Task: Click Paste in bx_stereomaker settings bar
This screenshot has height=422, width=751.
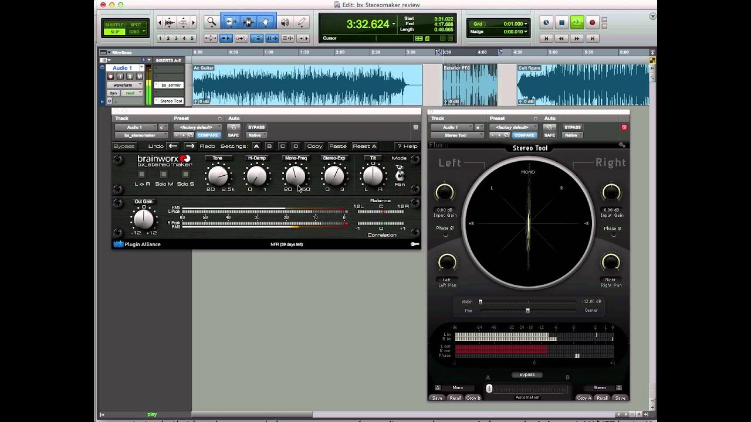Action: [x=337, y=146]
